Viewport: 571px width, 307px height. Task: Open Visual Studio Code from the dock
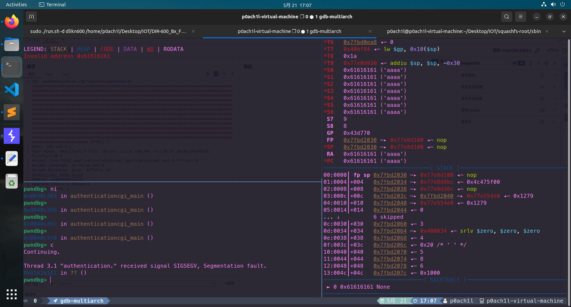[12, 90]
